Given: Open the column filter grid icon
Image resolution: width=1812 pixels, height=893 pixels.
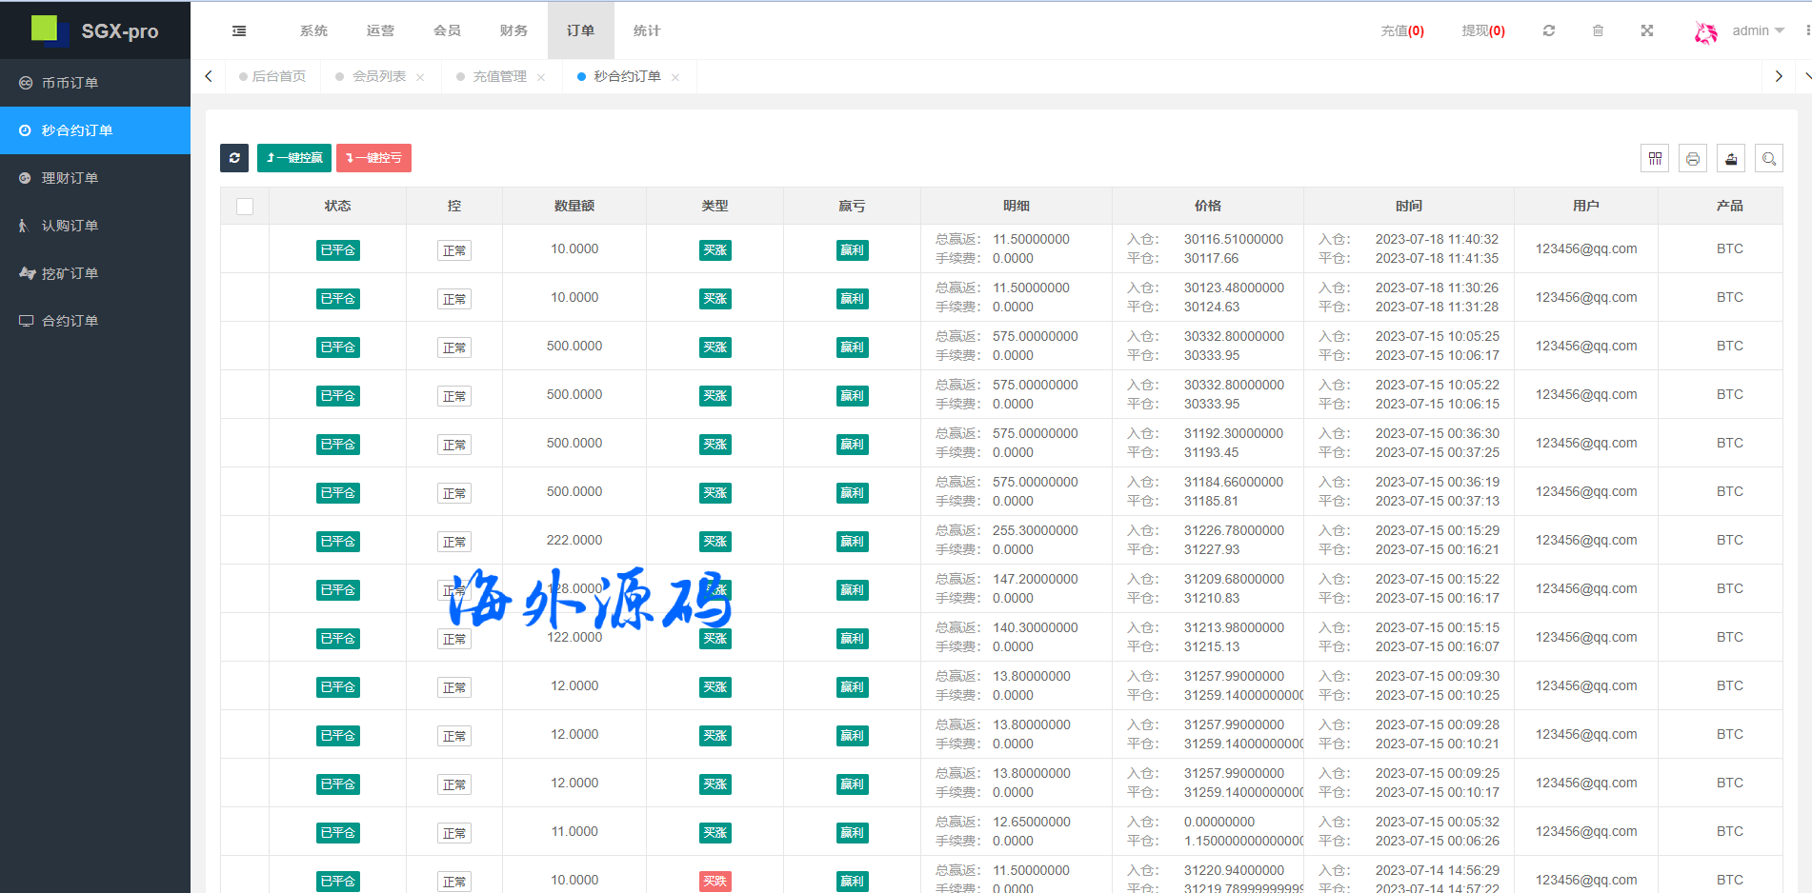Looking at the screenshot, I should coord(1655,159).
